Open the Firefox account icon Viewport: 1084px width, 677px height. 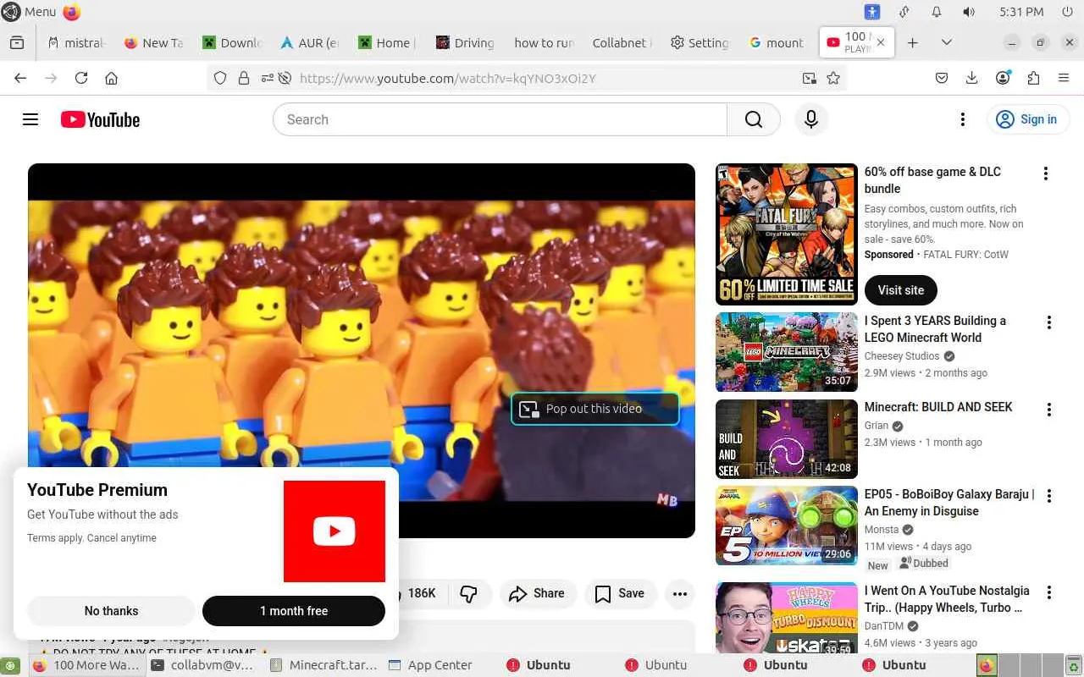pos(1003,78)
